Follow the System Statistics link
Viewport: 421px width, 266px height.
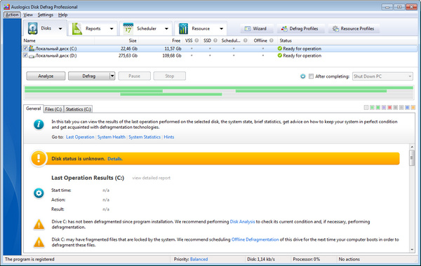point(145,137)
